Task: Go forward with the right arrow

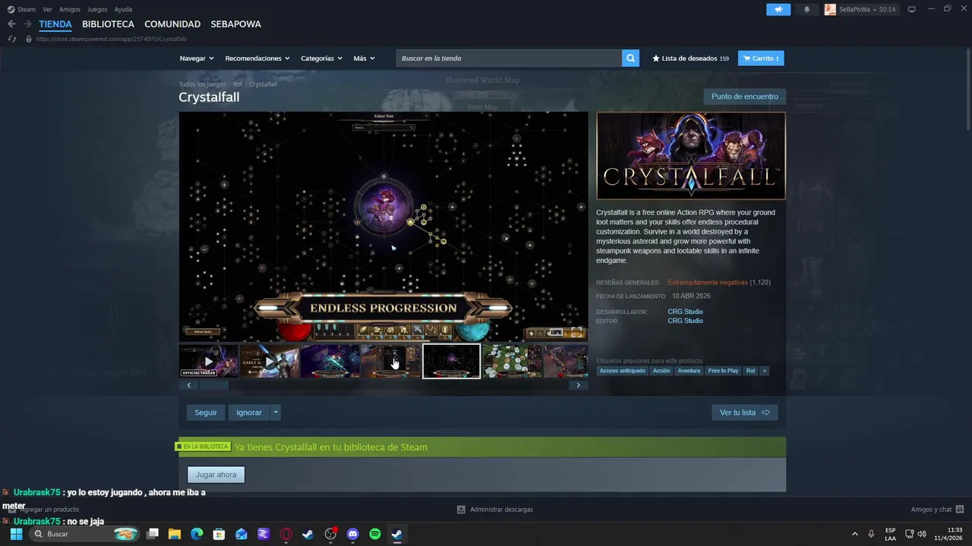Action: tap(27, 24)
